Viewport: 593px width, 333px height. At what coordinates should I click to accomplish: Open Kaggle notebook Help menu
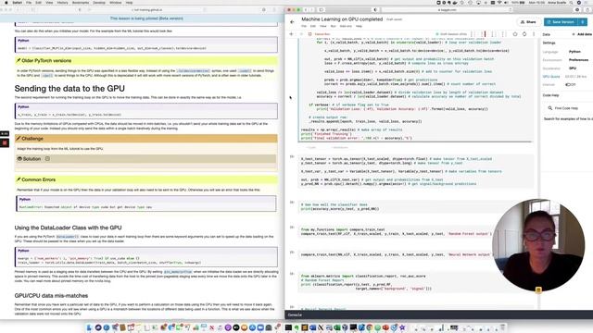pyautogui.click(x=359, y=26)
